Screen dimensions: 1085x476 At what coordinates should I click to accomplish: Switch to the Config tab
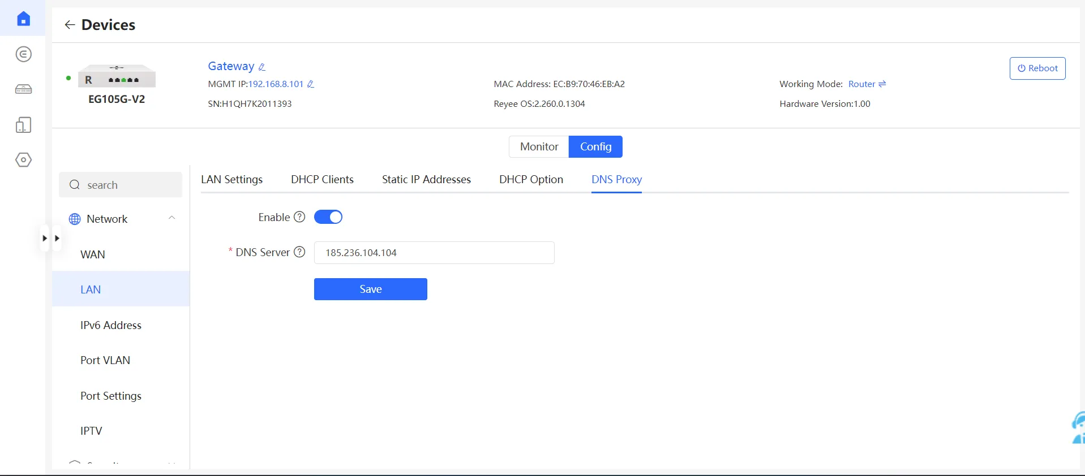click(595, 147)
